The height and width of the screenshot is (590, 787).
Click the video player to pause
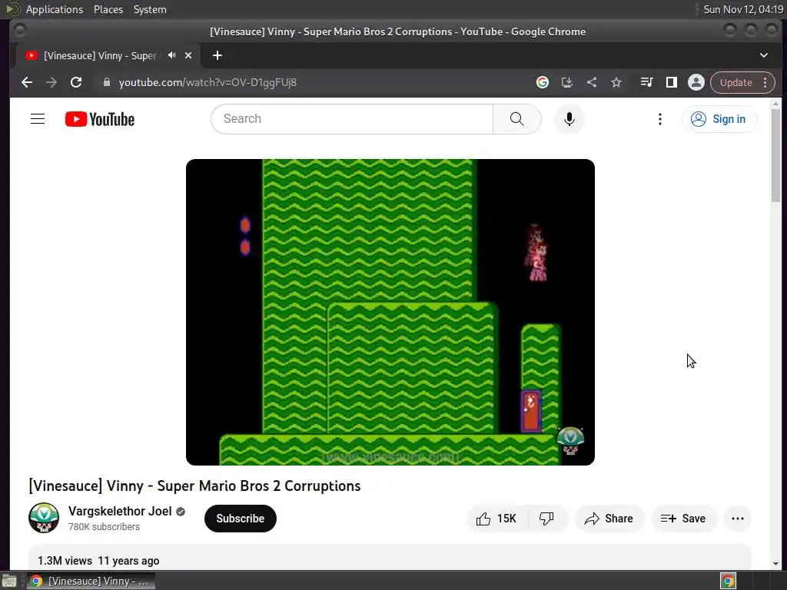tap(390, 312)
